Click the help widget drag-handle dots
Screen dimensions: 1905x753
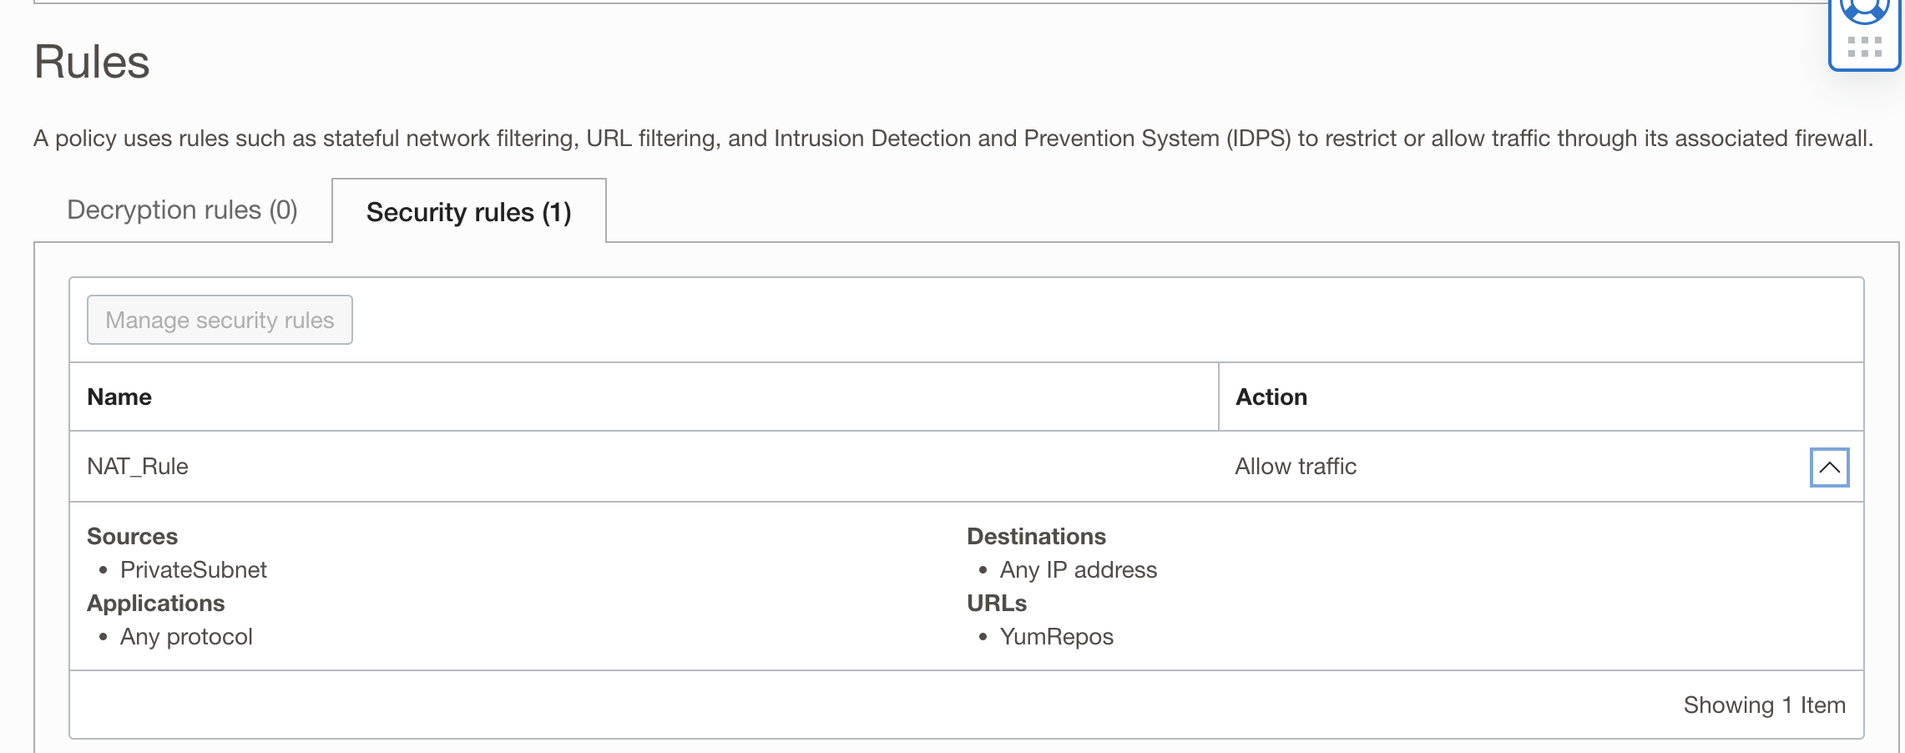click(1865, 47)
